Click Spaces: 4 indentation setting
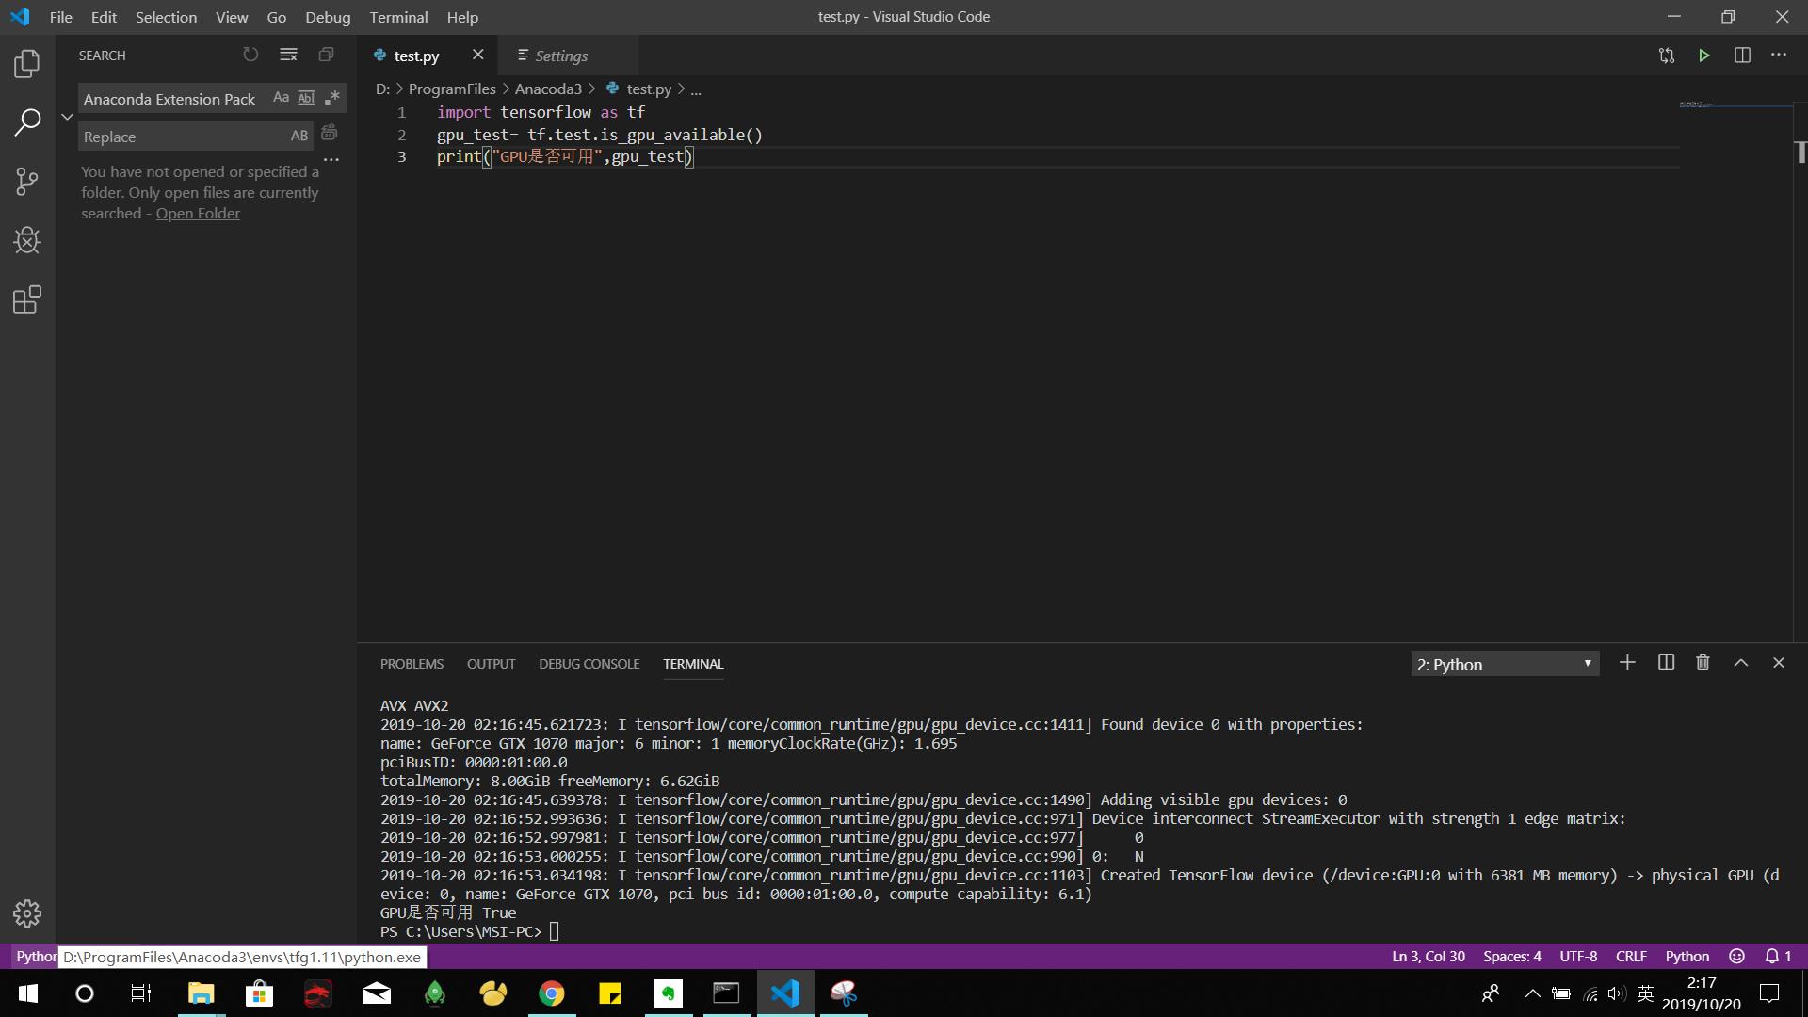1808x1017 pixels. click(x=1512, y=956)
